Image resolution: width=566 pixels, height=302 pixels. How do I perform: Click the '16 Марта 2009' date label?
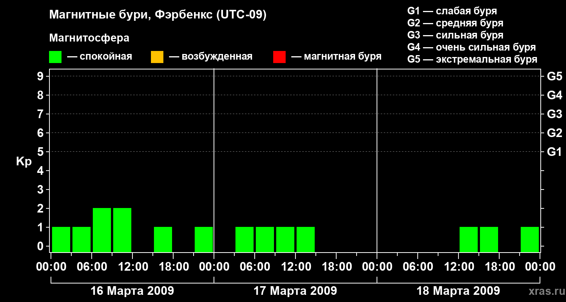132,291
